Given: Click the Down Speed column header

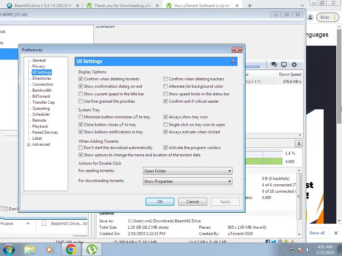Looking at the screenshot, I should 290,74.
